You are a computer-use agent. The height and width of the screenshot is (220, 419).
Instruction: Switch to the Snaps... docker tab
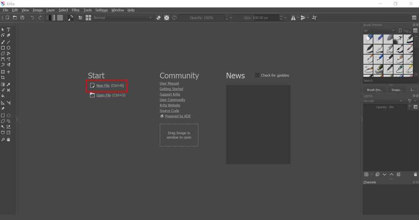396,90
